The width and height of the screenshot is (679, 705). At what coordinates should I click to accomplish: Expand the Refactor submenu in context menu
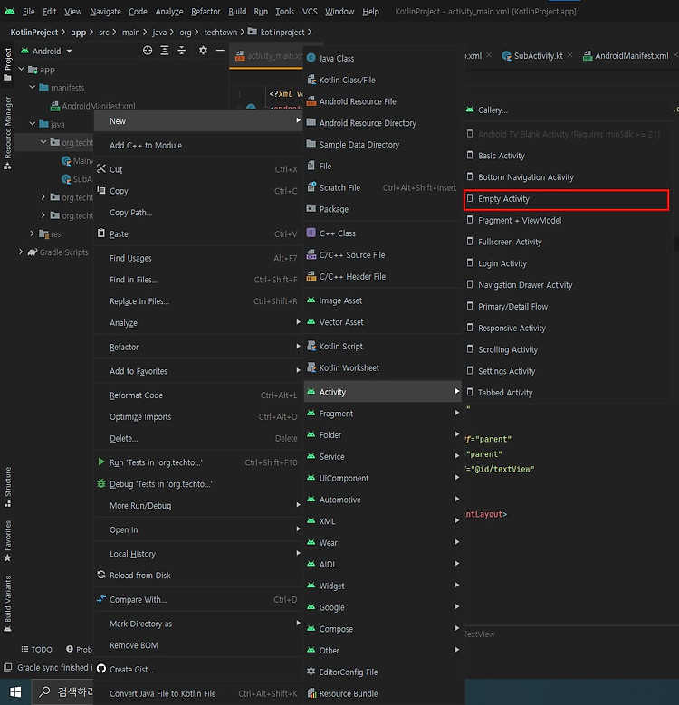[x=198, y=348]
